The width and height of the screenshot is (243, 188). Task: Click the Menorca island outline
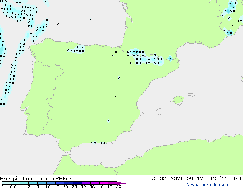point(191,95)
